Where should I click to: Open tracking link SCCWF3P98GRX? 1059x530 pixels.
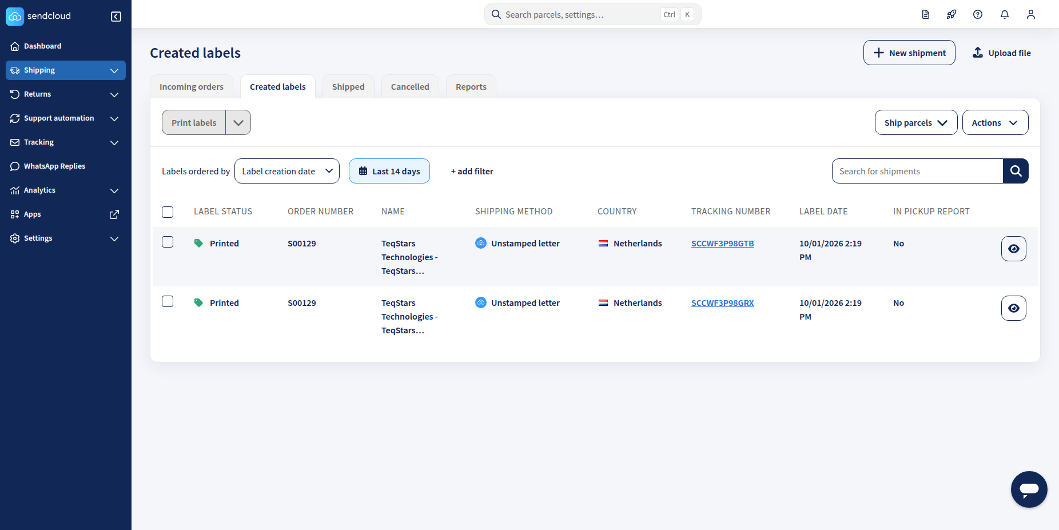point(722,303)
